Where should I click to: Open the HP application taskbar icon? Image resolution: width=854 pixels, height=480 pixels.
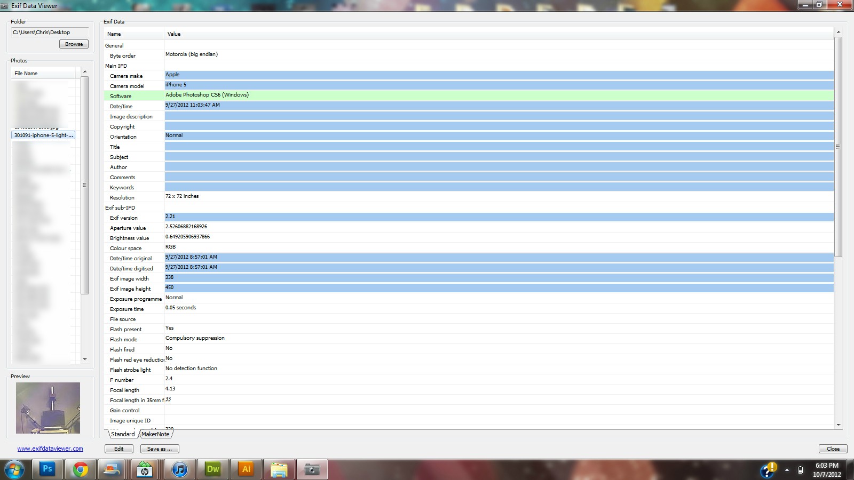click(145, 469)
